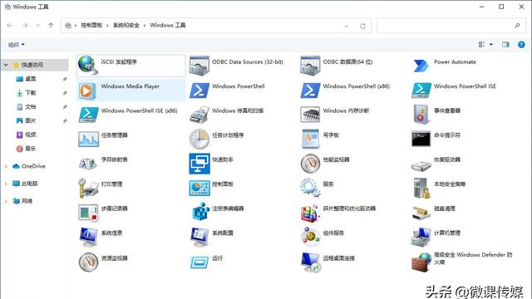
Task: Open iSCSI 发起程序 tool icon
Action: (x=88, y=65)
